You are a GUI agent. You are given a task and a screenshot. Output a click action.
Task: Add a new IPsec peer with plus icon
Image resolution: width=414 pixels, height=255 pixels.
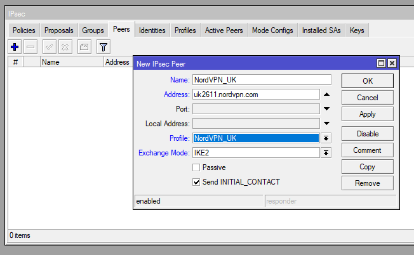click(15, 47)
